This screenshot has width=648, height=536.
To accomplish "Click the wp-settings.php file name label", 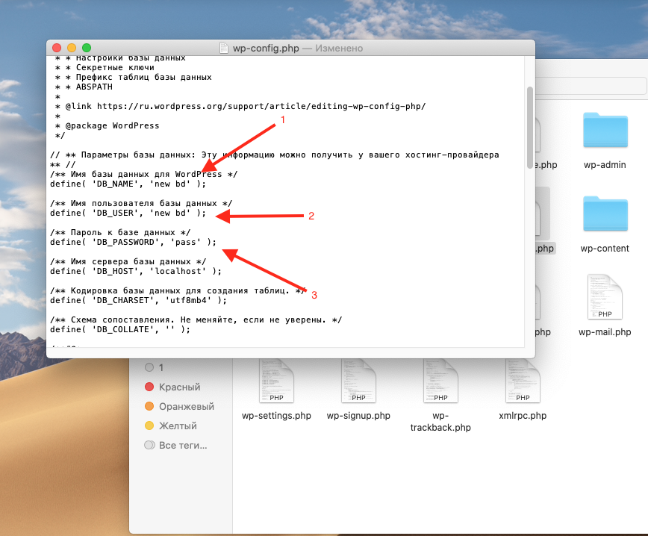I will tap(276, 416).
